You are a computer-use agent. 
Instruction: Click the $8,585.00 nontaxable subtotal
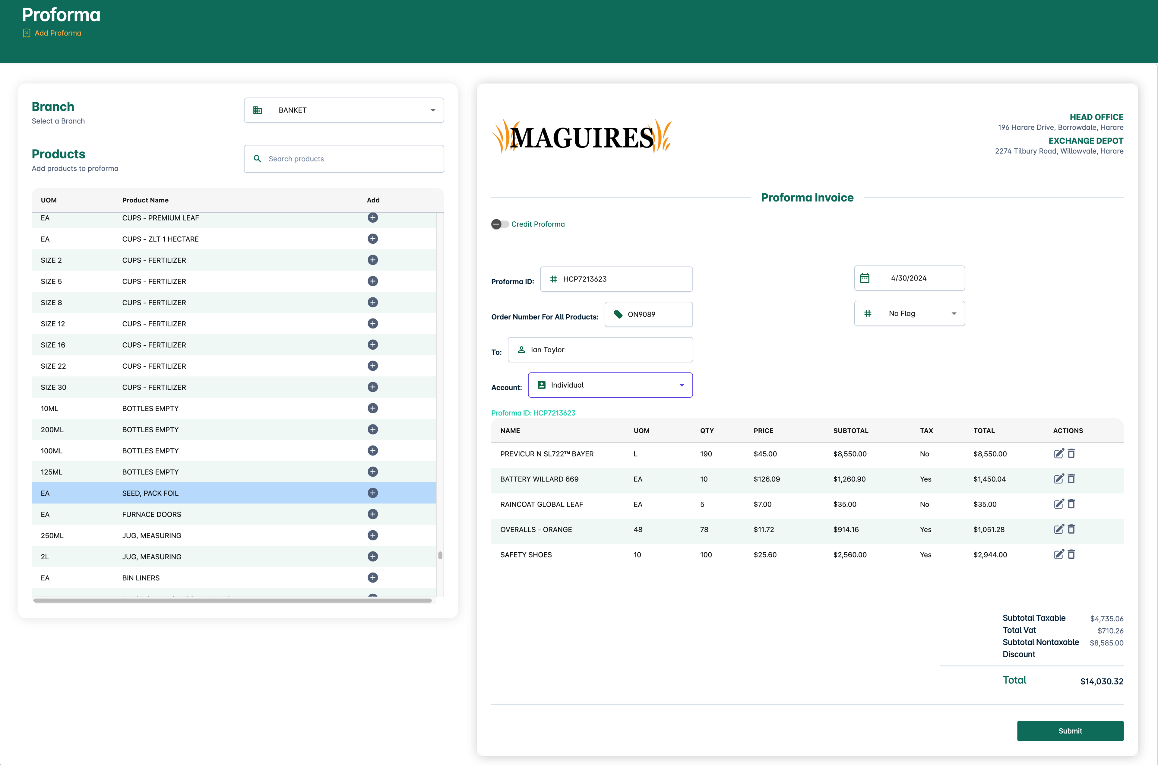pyautogui.click(x=1106, y=643)
